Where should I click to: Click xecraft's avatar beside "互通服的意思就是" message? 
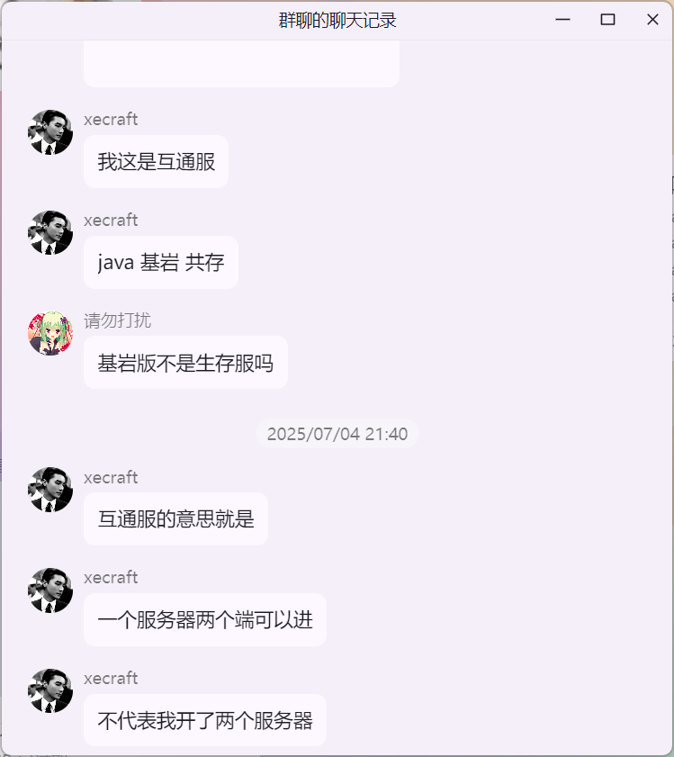50,490
